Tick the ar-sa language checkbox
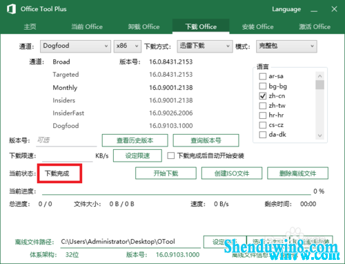 [x=263, y=76]
